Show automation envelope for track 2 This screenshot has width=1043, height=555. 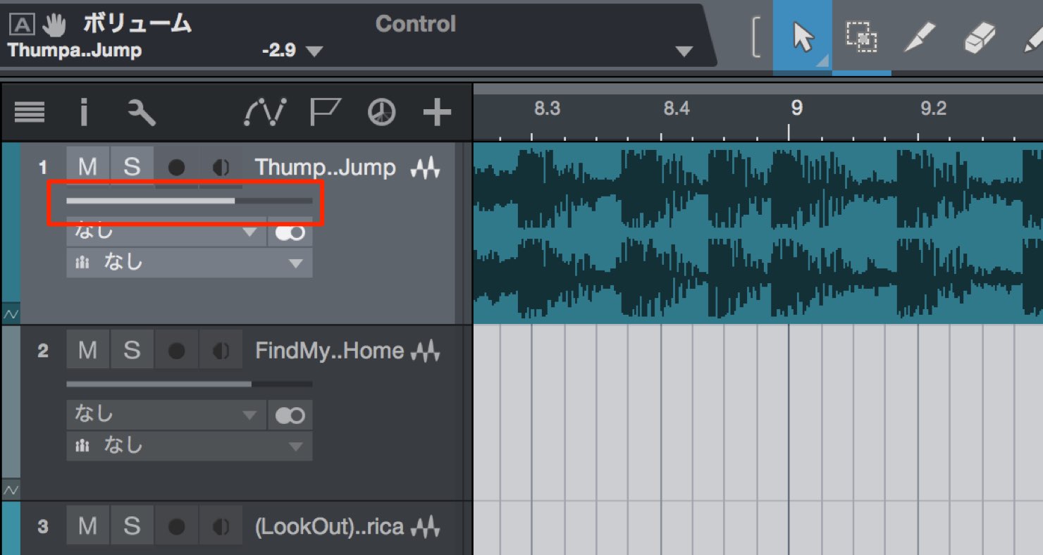tap(10, 489)
